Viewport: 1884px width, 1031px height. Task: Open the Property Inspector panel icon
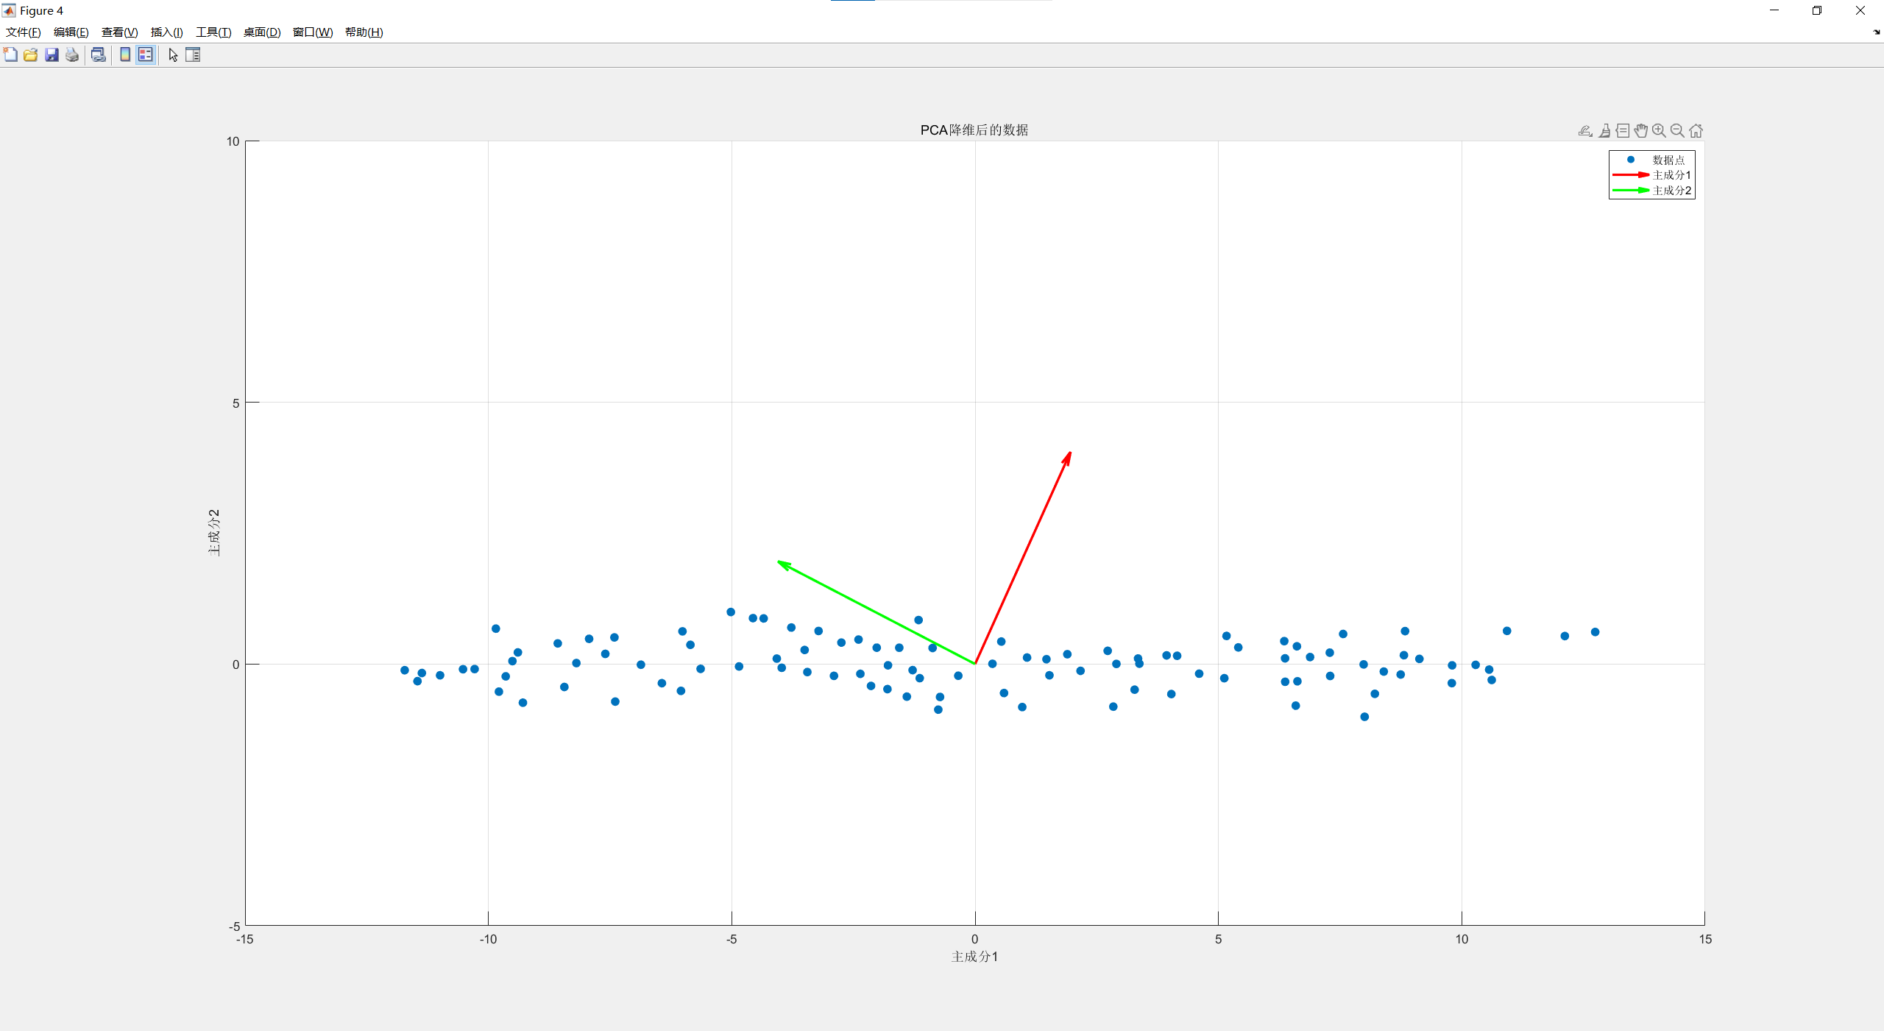click(x=193, y=54)
